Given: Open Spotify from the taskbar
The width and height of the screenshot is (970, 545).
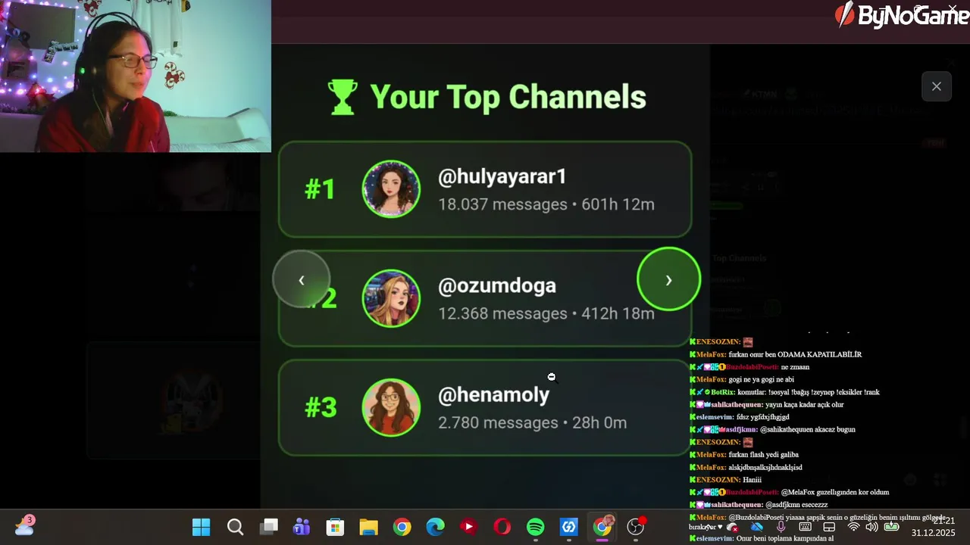Looking at the screenshot, I should pos(535,527).
